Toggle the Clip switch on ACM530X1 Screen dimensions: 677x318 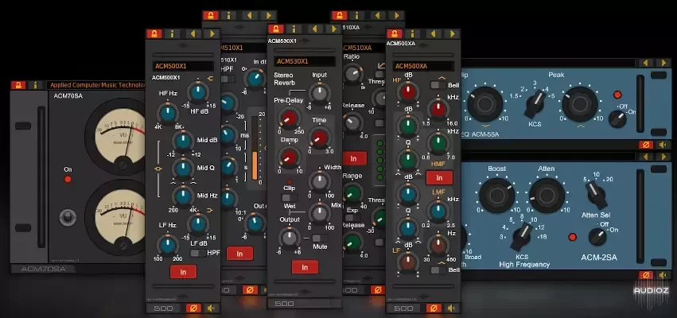(290, 198)
